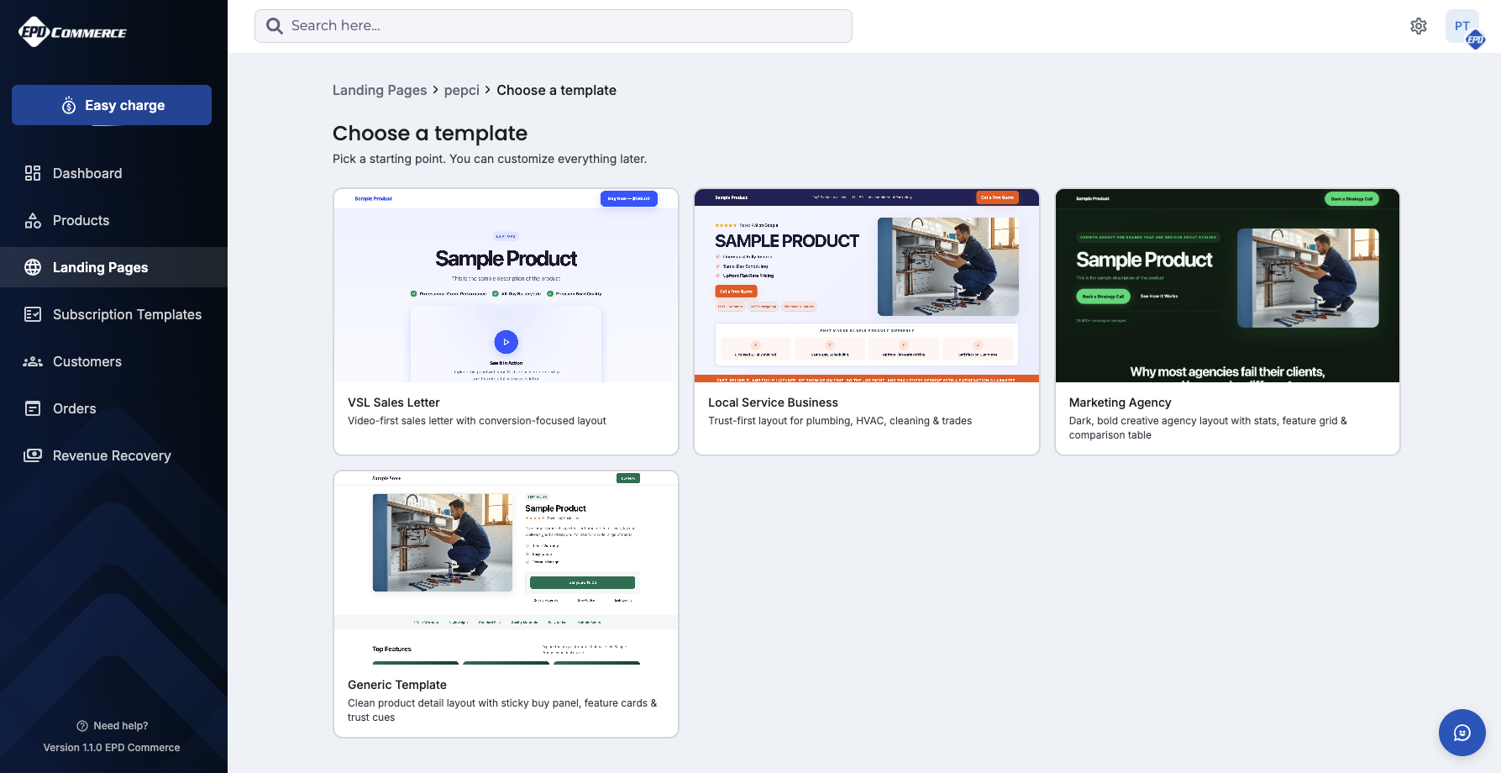Image resolution: width=1501 pixels, height=773 pixels.
Task: Click the search magnifier icon
Action: click(x=275, y=26)
